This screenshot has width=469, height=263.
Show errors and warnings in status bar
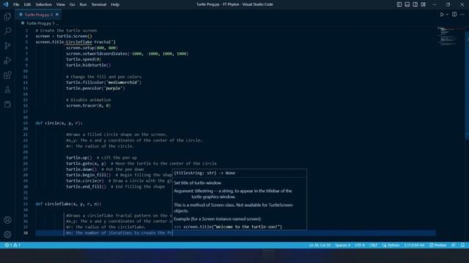pos(12,245)
